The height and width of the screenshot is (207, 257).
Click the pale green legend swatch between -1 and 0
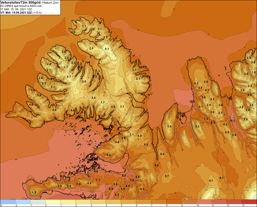[38, 202]
